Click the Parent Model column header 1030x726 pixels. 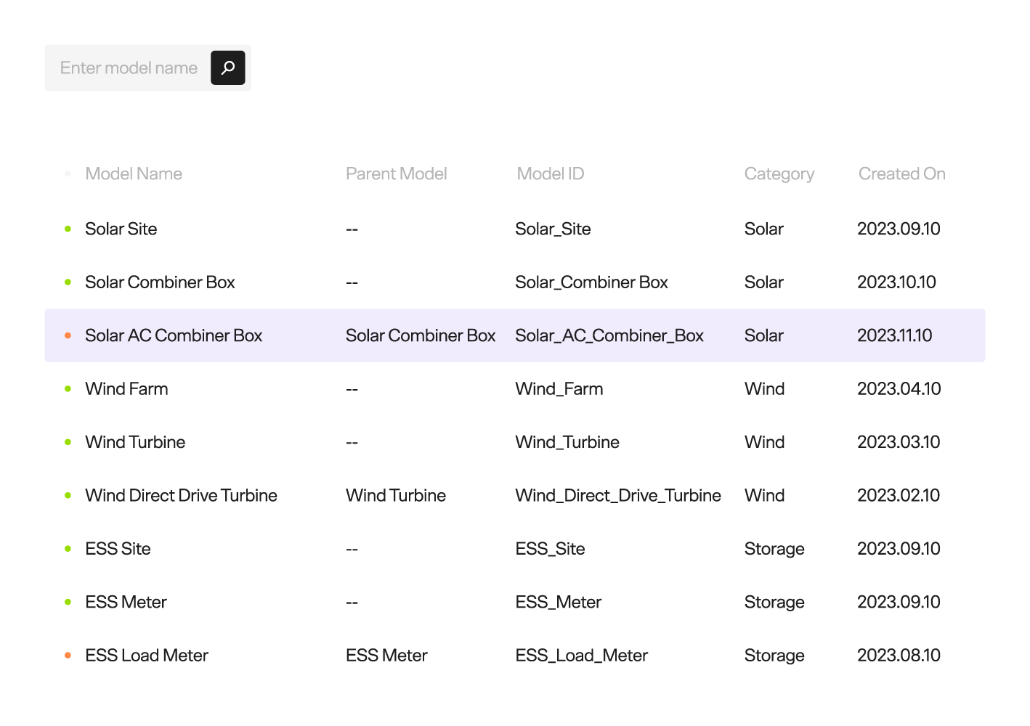(x=396, y=174)
